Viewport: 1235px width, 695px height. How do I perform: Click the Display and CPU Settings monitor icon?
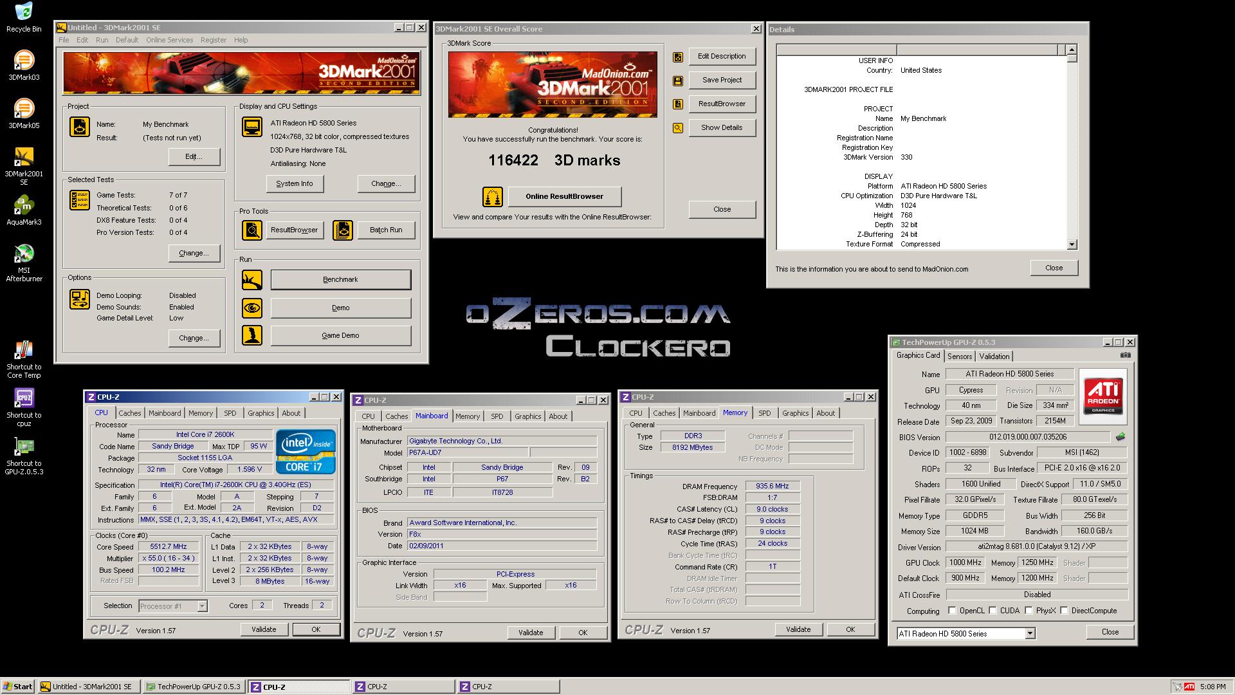click(252, 126)
